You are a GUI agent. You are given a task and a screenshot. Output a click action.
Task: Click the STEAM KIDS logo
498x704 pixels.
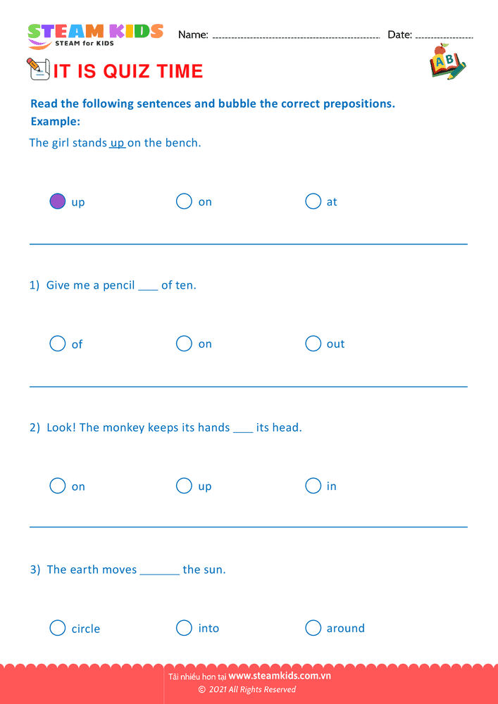(x=95, y=34)
